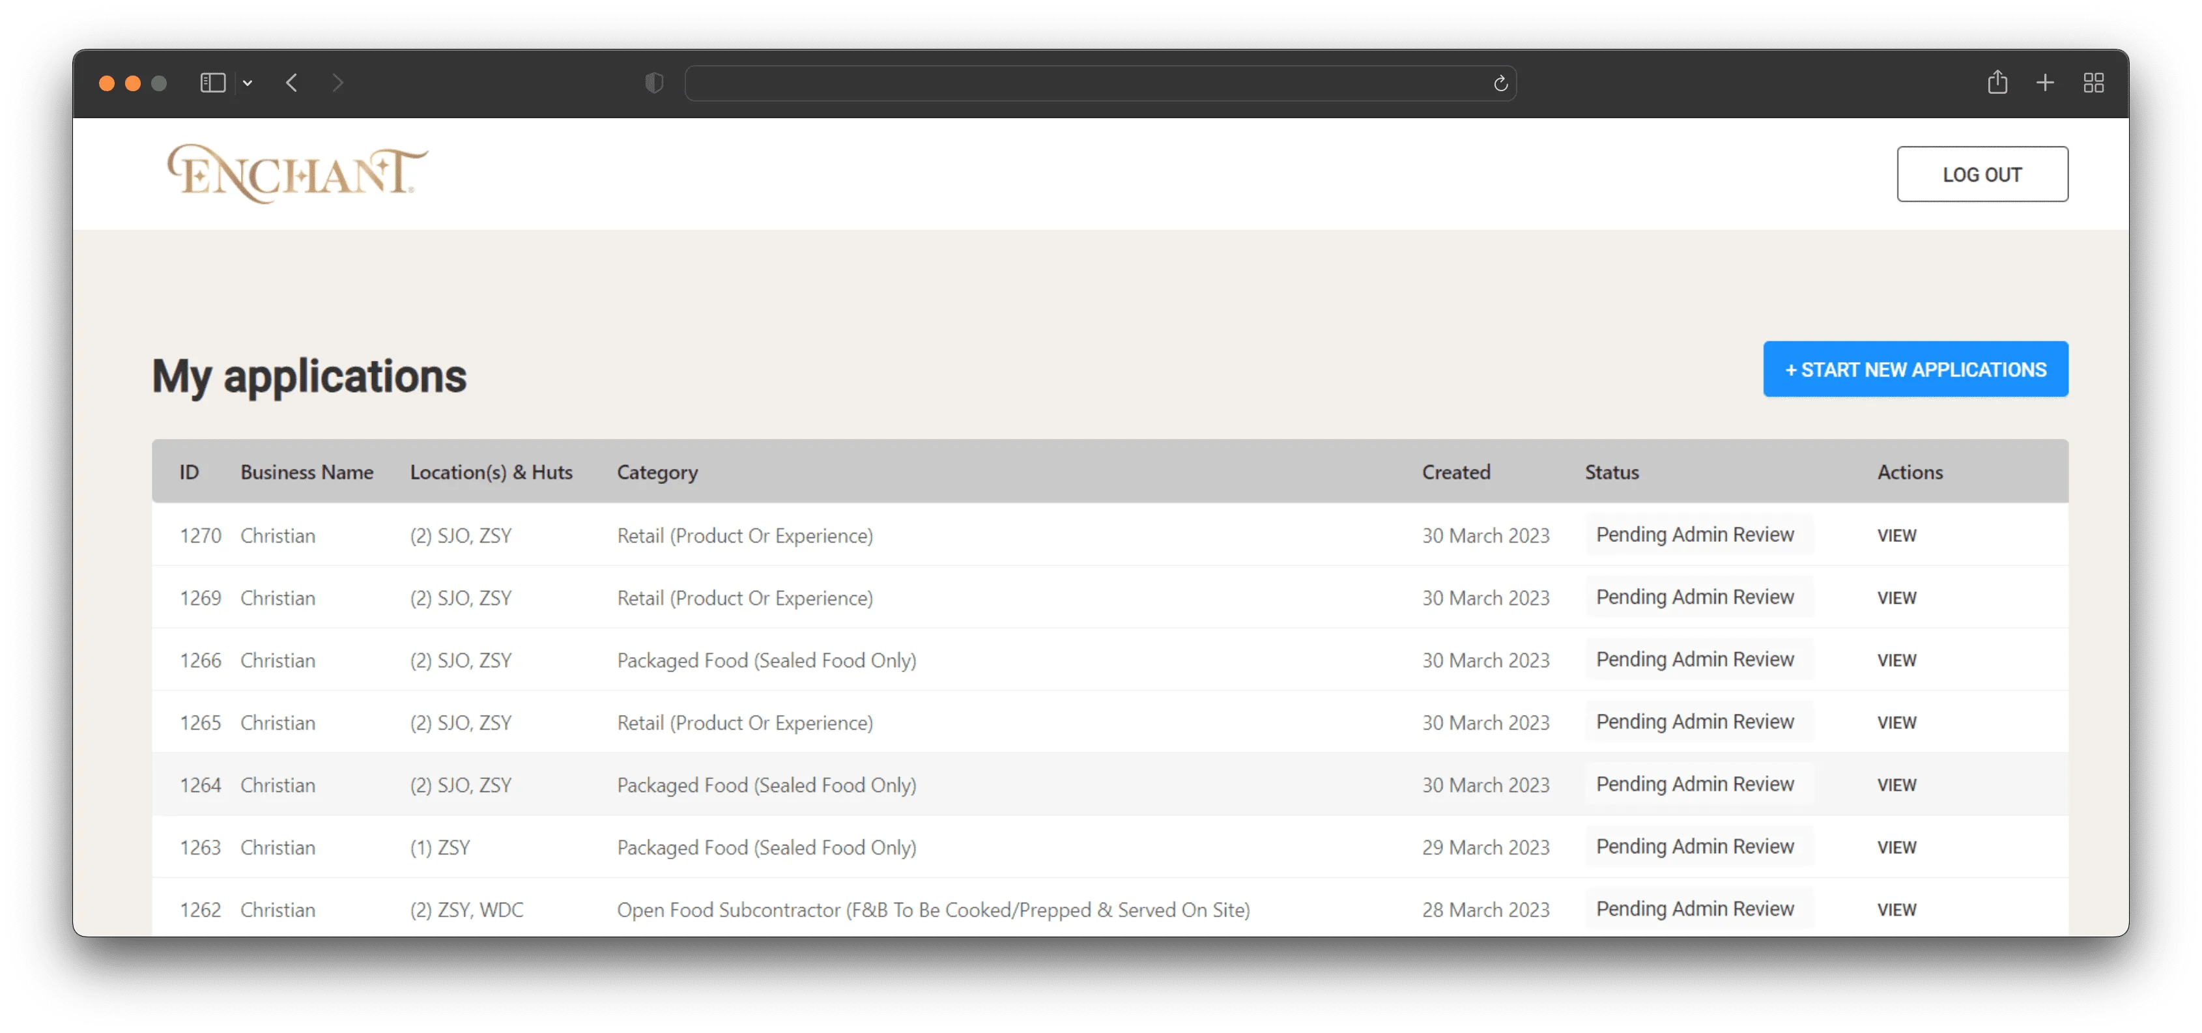This screenshot has height=1033, width=2202.
Task: Click the Status column header
Action: tap(1611, 472)
